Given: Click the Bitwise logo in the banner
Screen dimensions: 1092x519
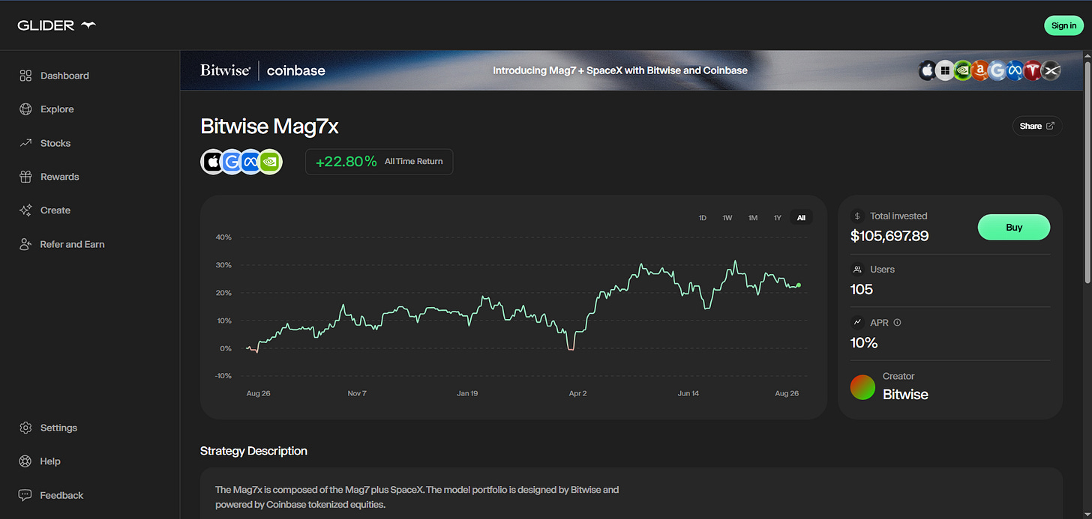Looking at the screenshot, I should tap(225, 70).
